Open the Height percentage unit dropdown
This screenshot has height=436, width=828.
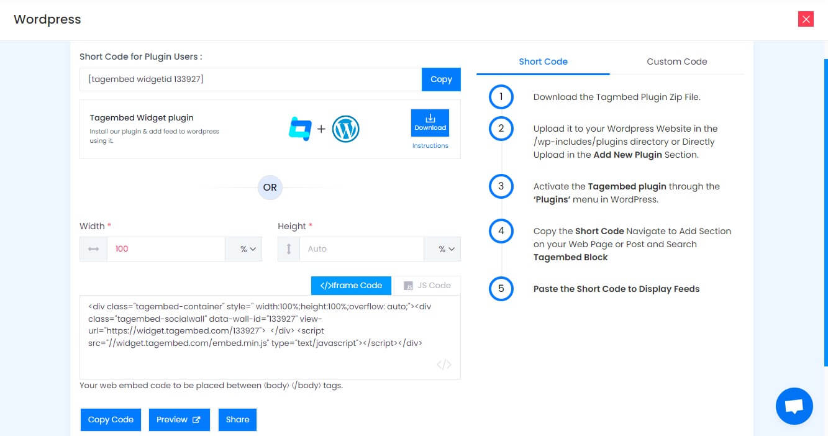click(x=443, y=248)
